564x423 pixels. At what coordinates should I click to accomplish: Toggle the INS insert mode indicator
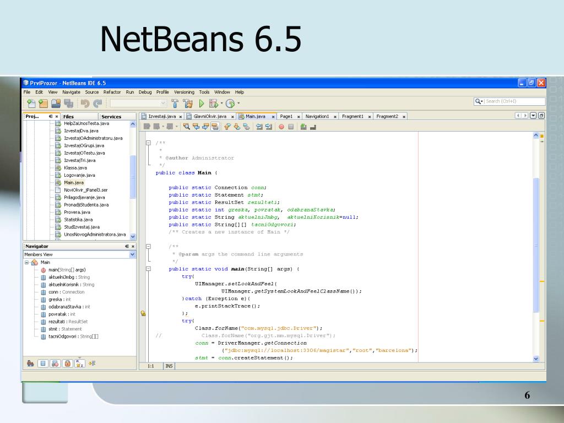(x=169, y=366)
